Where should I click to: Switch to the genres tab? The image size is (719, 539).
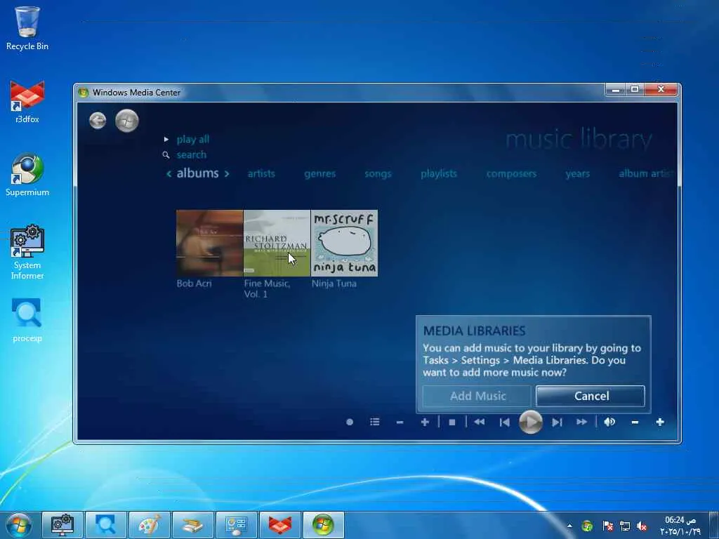click(x=320, y=174)
